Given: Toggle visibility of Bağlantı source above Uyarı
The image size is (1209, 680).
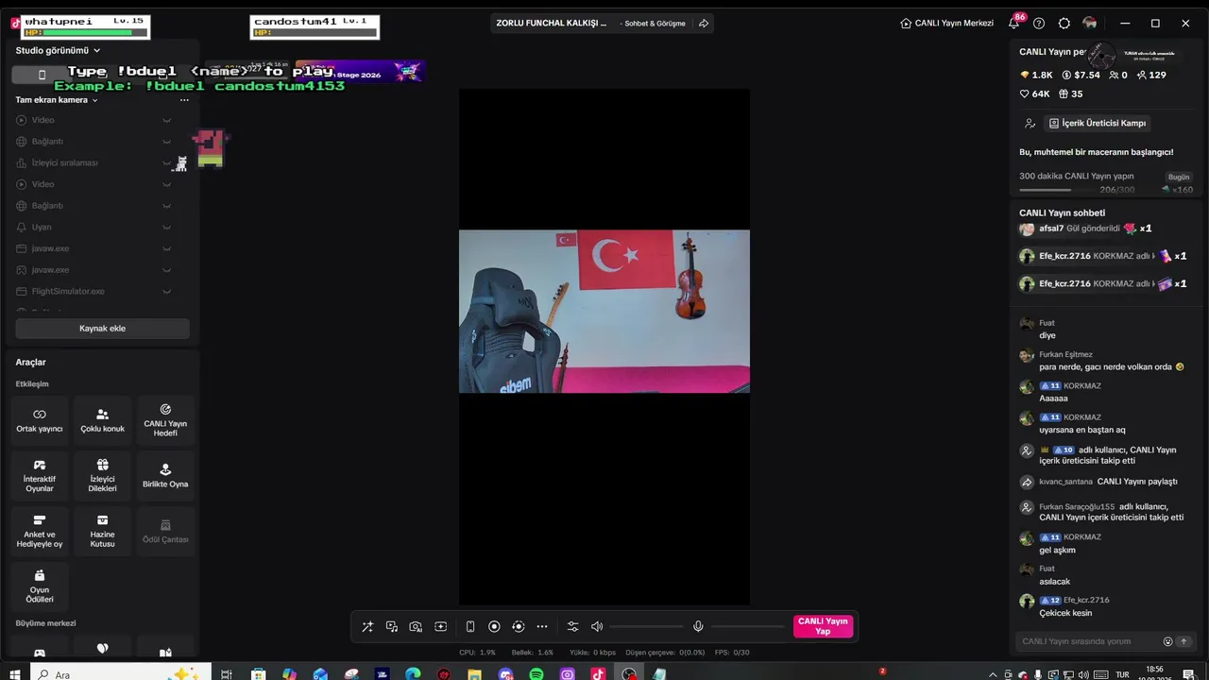Looking at the screenshot, I should tap(166, 206).
